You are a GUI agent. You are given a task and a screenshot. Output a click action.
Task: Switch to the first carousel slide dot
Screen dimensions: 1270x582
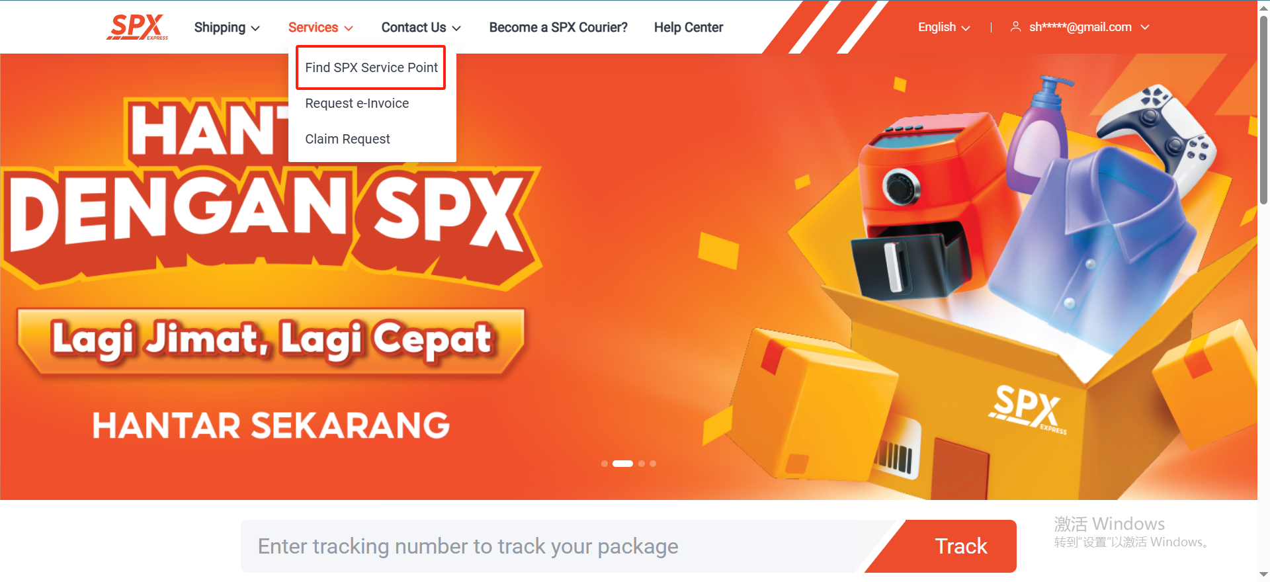click(x=605, y=464)
